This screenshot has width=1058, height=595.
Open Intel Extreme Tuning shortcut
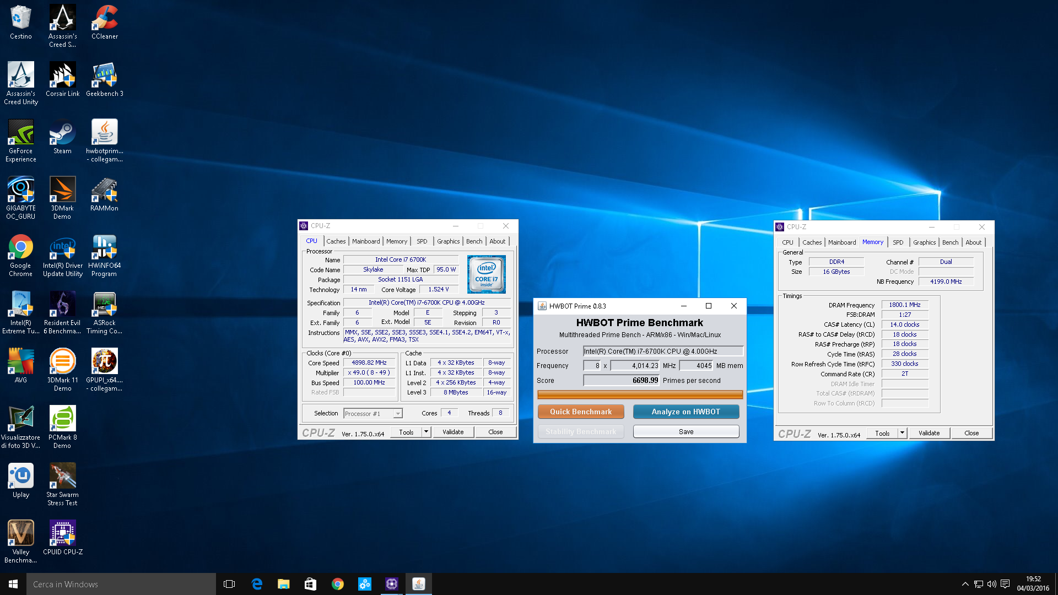coord(20,312)
